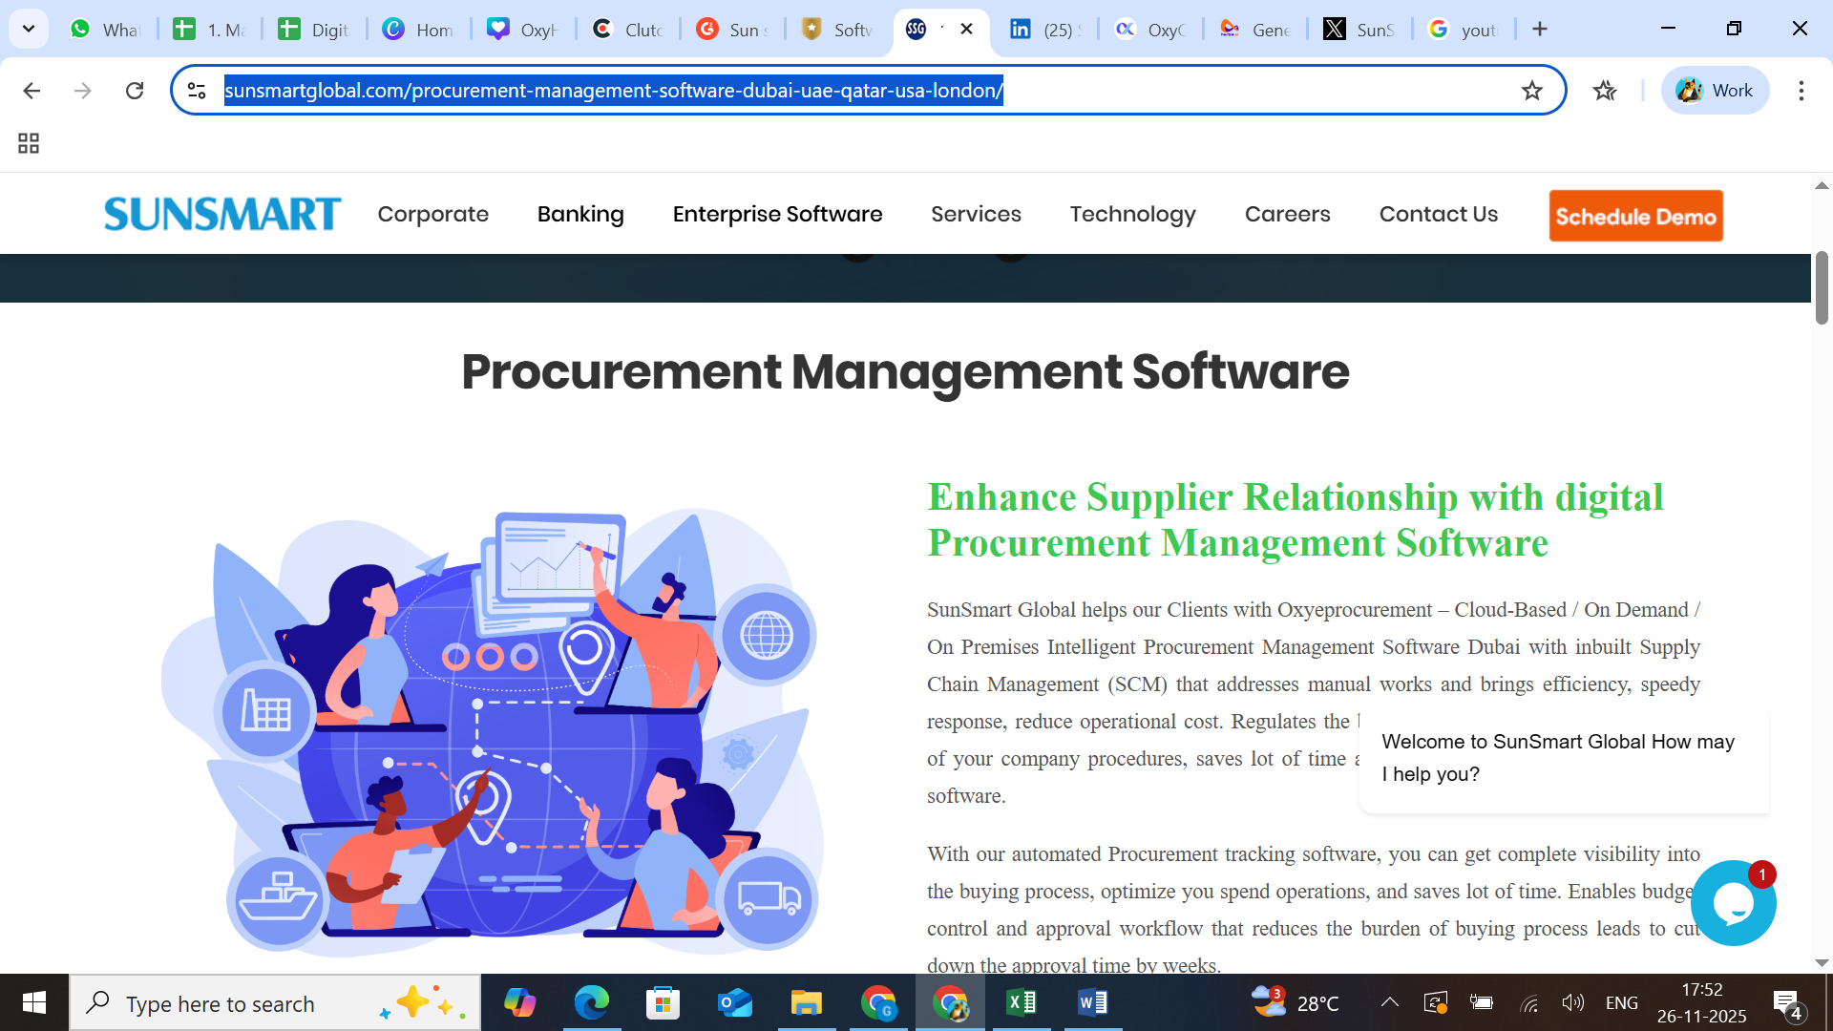Close the active SunSmart tab

pos(966,29)
